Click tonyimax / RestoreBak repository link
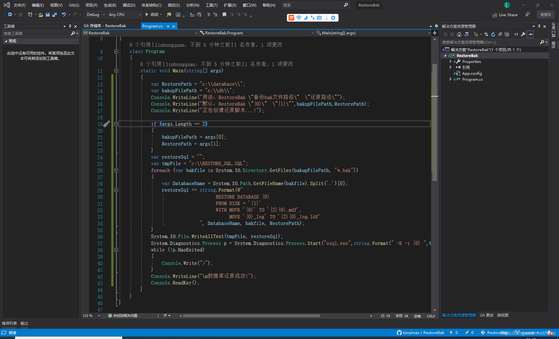The image size is (559, 339). (x=420, y=333)
